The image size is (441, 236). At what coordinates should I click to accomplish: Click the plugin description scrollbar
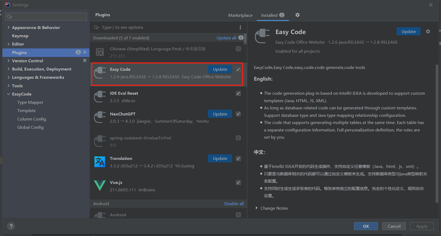click(437, 134)
